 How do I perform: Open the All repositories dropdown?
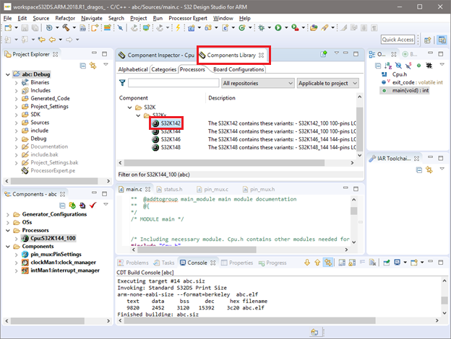(x=258, y=83)
